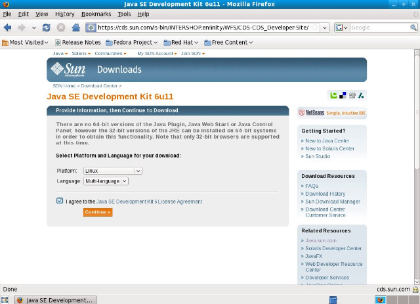Open Java SE Development Kit 6 License Agreement

149,202
